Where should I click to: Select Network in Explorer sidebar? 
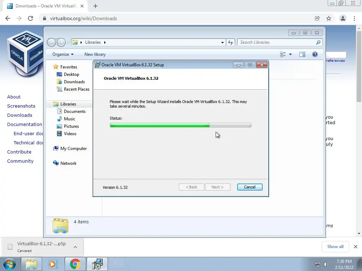(68, 163)
